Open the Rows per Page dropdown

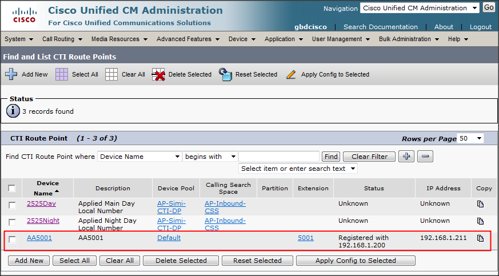(470, 138)
